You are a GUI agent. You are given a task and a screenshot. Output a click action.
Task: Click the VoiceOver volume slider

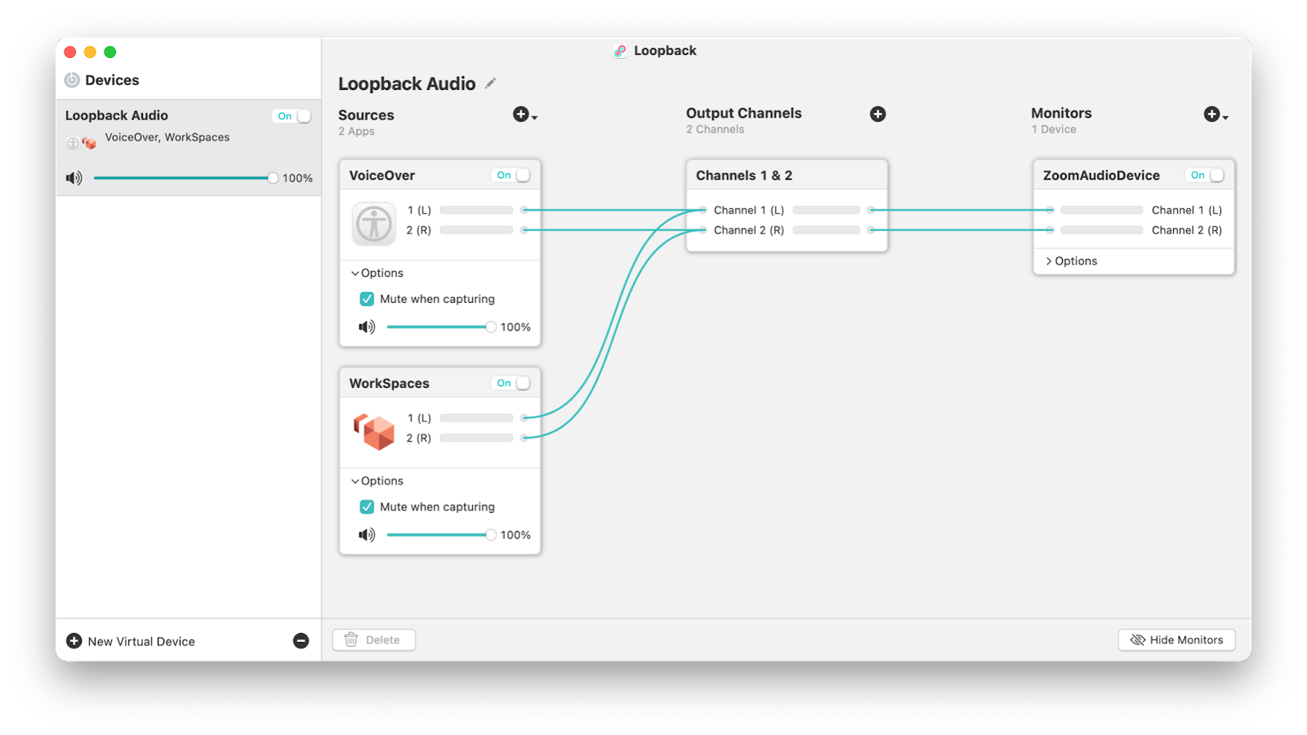[441, 327]
